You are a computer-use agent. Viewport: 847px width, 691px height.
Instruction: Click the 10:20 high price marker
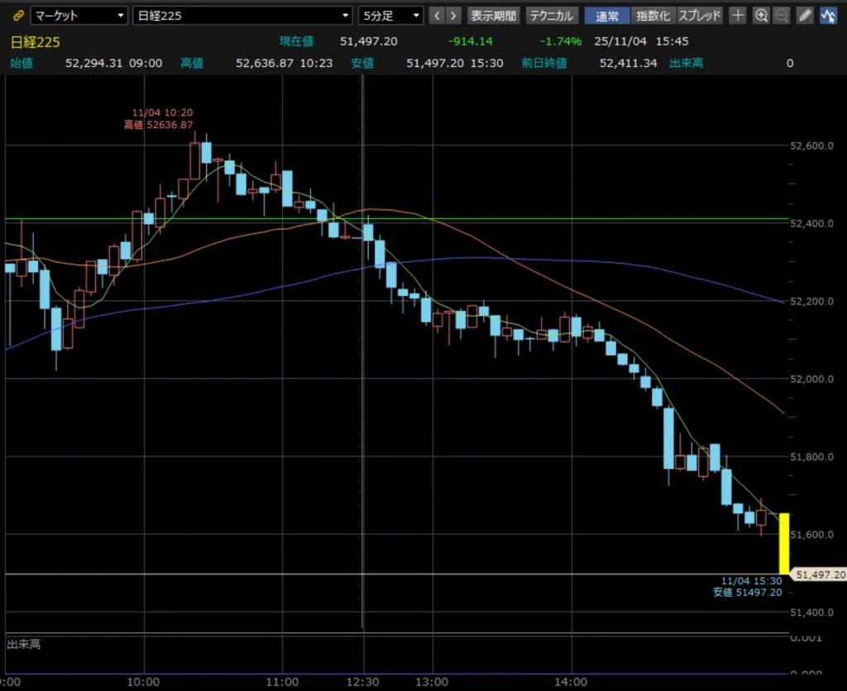click(x=162, y=119)
